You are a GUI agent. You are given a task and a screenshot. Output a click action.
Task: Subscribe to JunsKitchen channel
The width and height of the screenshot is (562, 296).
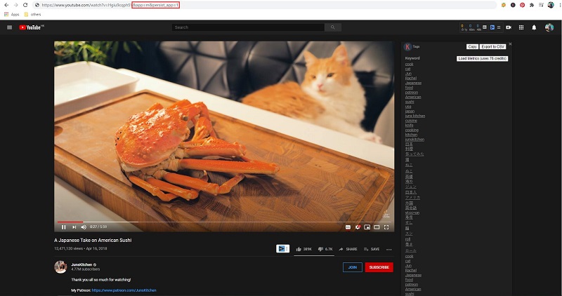click(379, 267)
